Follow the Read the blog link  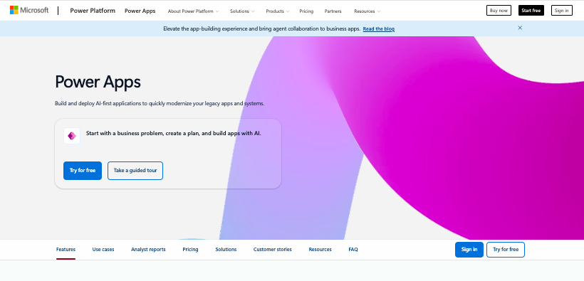379,28
